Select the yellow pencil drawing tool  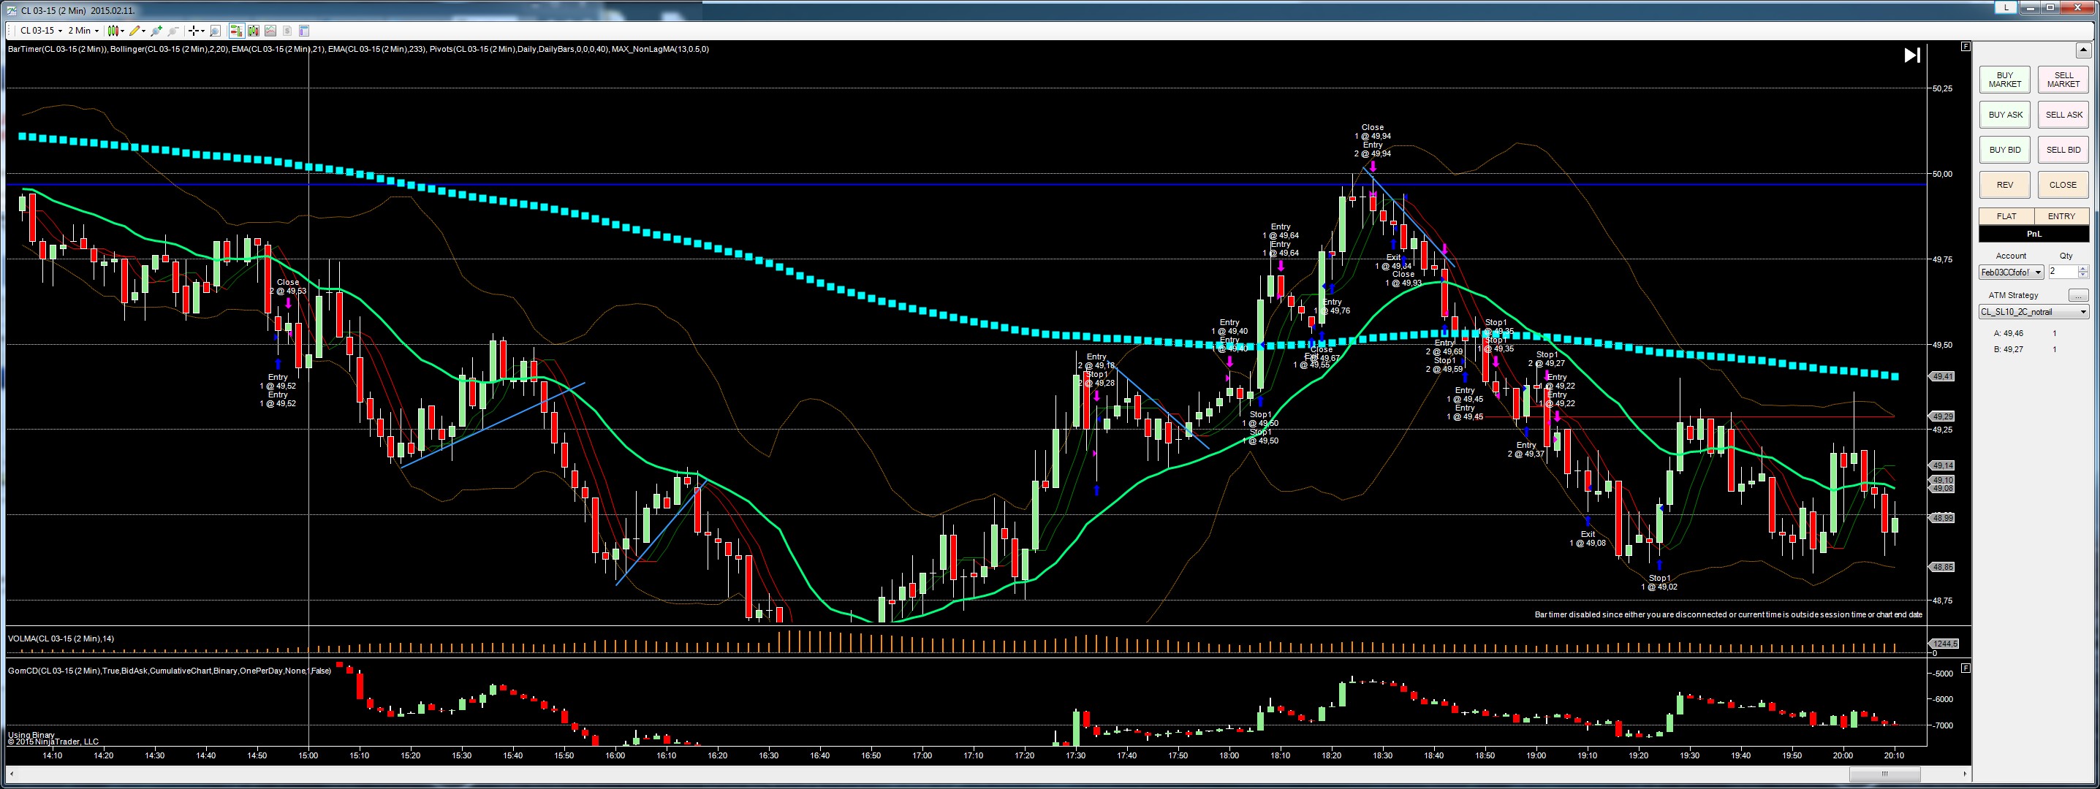[x=134, y=31]
